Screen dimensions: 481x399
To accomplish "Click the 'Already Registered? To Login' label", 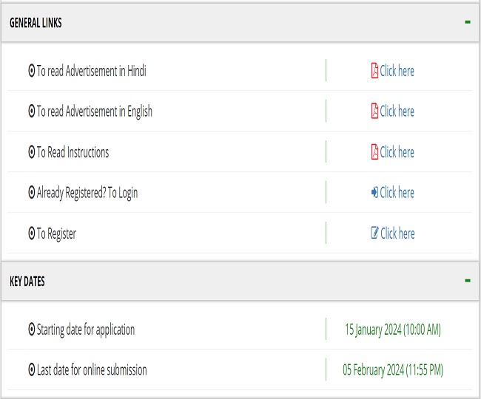I will (x=87, y=193).
